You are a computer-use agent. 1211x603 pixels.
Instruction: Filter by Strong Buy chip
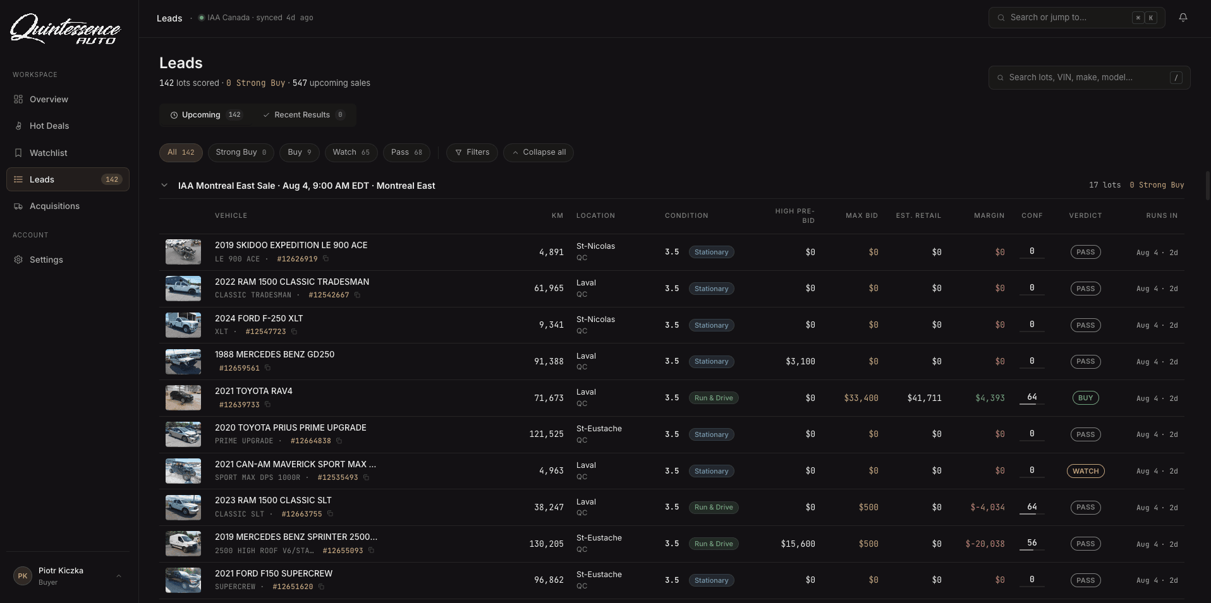click(x=241, y=152)
